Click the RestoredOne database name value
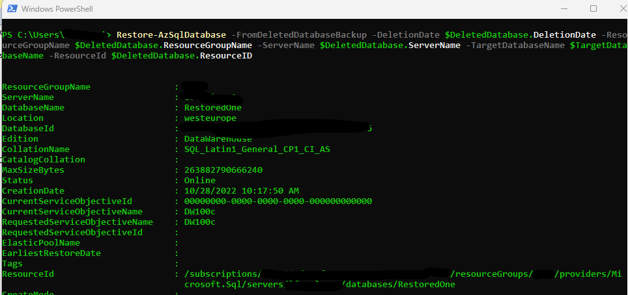 212,107
